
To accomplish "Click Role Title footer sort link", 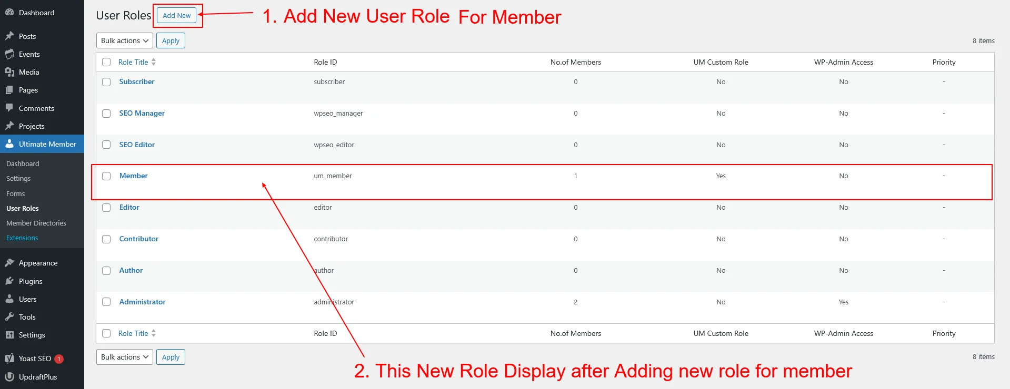I will pyautogui.click(x=133, y=333).
